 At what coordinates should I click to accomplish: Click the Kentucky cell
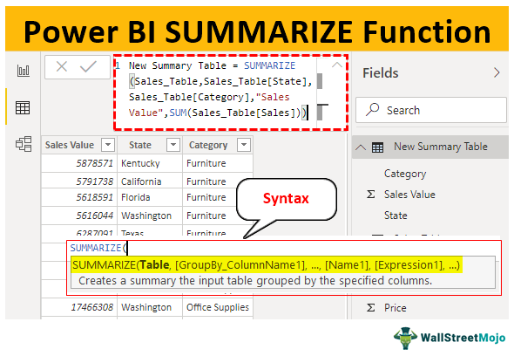pyautogui.click(x=140, y=163)
